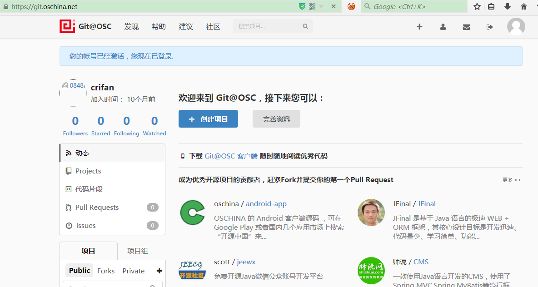Open Pull Requests in the sidebar

click(x=112, y=208)
